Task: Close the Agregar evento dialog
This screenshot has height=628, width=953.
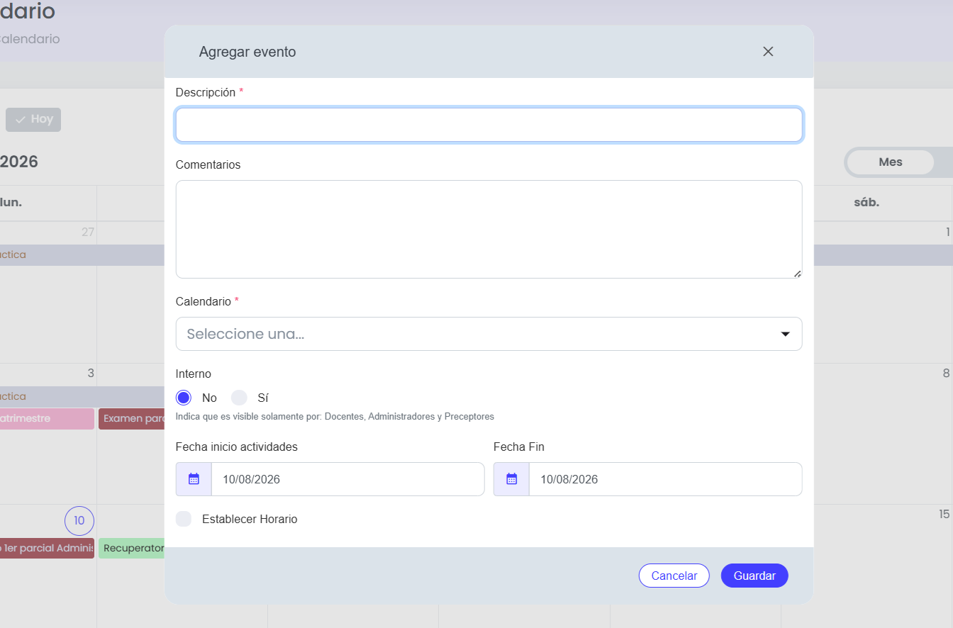Action: pyautogui.click(x=768, y=52)
